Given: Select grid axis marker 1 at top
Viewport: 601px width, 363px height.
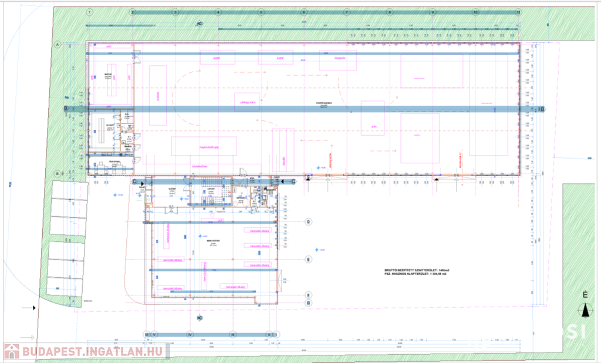Looking at the screenshot, I should [90, 12].
